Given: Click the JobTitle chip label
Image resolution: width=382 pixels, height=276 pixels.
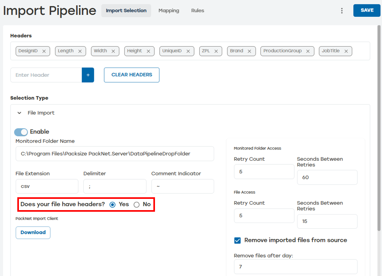Looking at the screenshot, I should click(x=330, y=51).
